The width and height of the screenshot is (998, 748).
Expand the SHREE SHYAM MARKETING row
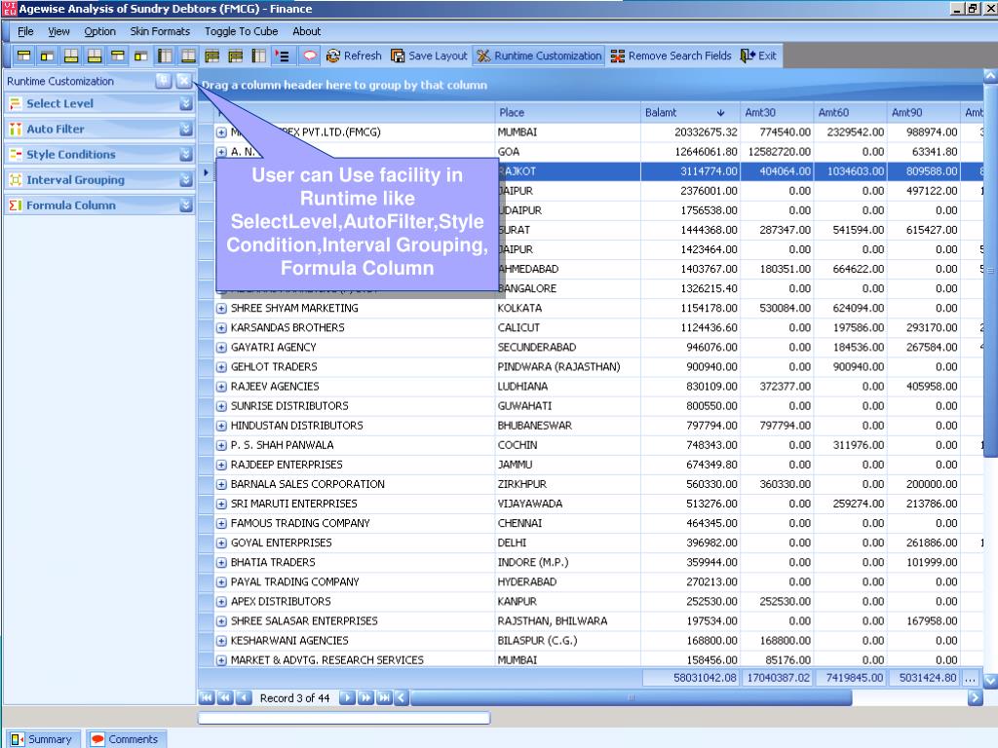pyautogui.click(x=221, y=309)
